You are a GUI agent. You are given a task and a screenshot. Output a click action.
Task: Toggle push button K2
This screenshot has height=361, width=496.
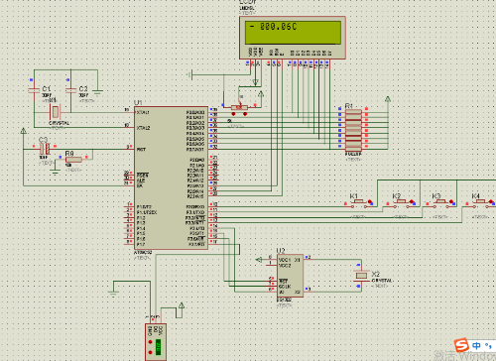(x=401, y=203)
